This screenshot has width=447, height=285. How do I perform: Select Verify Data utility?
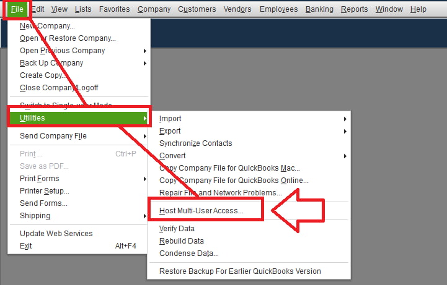click(249, 229)
